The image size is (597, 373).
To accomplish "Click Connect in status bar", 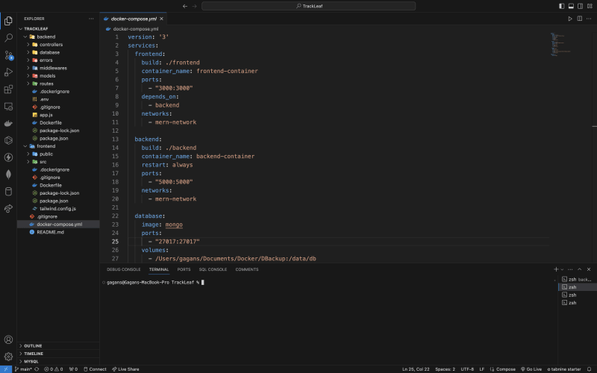I will (x=95, y=369).
